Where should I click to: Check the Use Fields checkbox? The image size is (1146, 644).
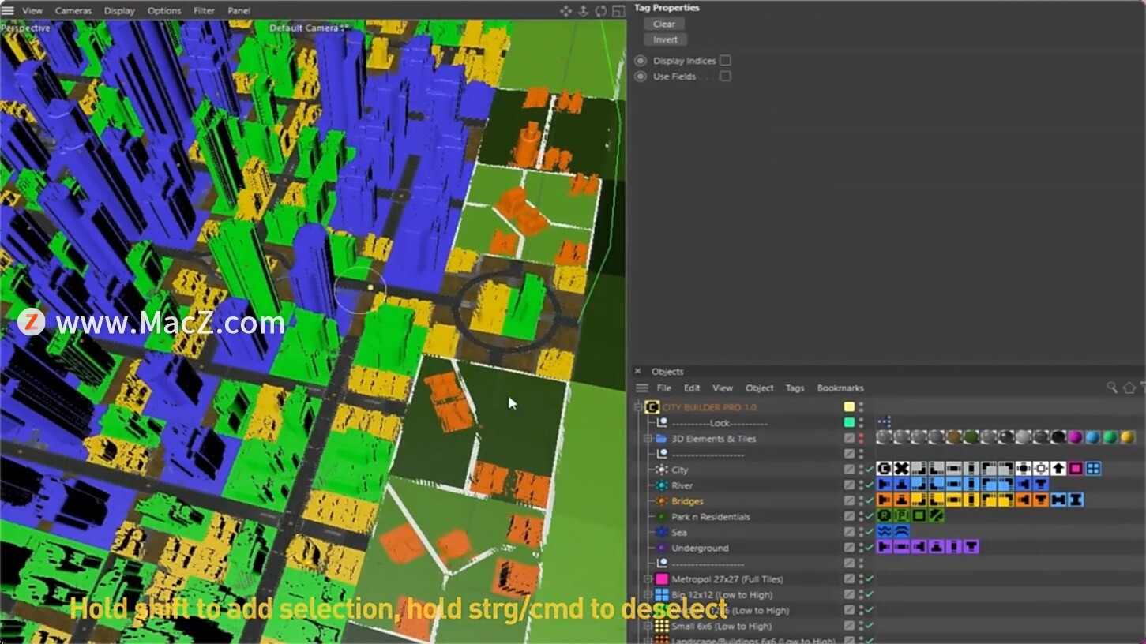(724, 76)
